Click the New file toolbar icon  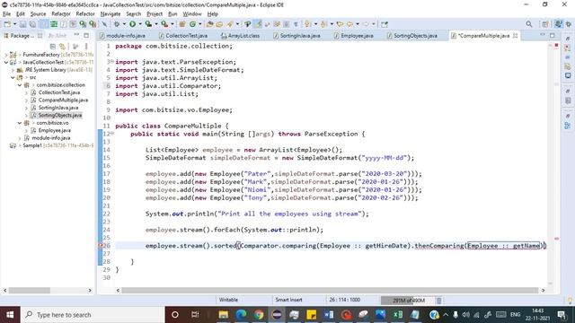tap(7, 24)
